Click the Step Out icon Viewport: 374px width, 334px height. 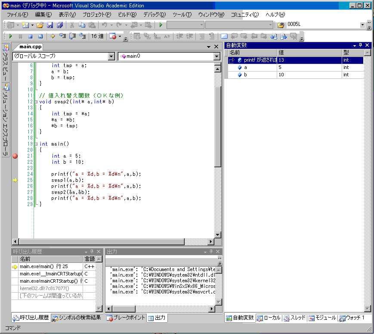pyautogui.click(x=83, y=36)
